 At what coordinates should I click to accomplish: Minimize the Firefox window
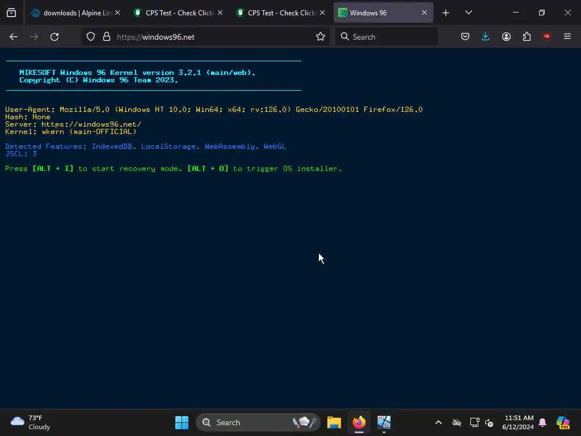pos(515,13)
